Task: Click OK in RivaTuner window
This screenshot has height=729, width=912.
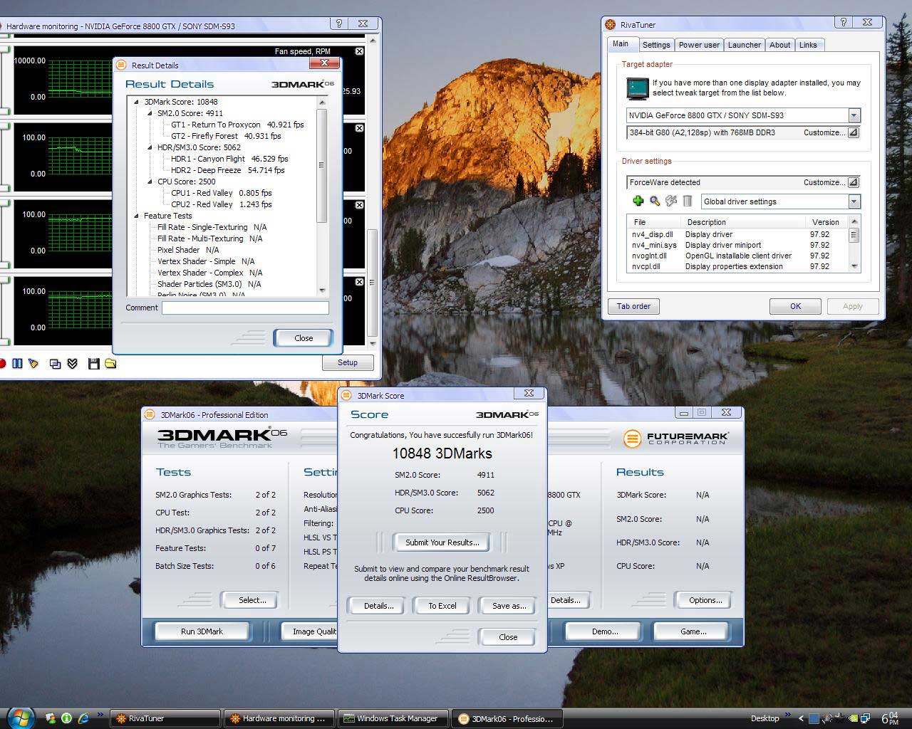Action: tap(795, 306)
